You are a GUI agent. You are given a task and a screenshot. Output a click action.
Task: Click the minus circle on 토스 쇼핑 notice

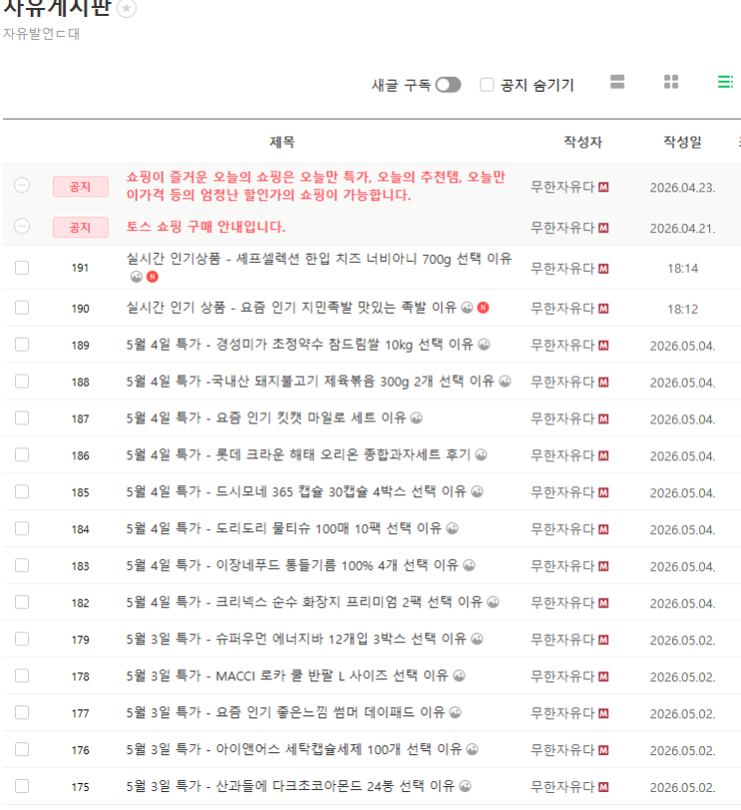click(x=22, y=226)
